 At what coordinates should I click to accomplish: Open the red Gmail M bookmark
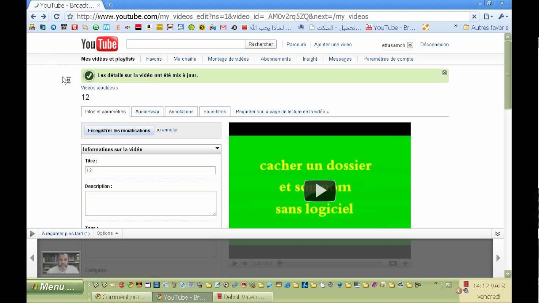[x=223, y=27]
